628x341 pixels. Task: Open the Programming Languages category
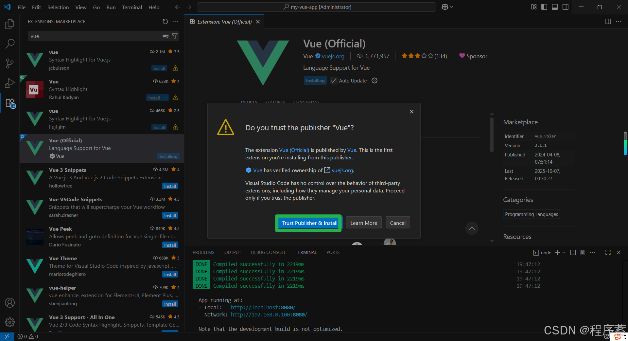[532, 214]
